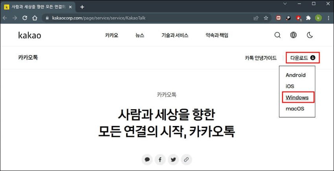Open the share page icon in address bar
The width and height of the screenshot is (334, 171).
pos(256,18)
